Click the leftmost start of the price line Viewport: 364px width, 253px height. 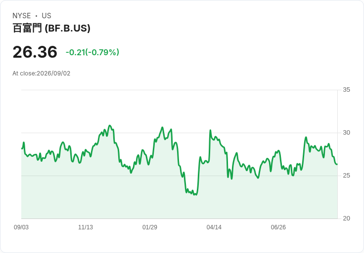click(22, 148)
